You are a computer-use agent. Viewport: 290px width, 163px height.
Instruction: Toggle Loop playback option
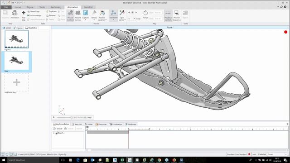pyautogui.click(x=138, y=19)
